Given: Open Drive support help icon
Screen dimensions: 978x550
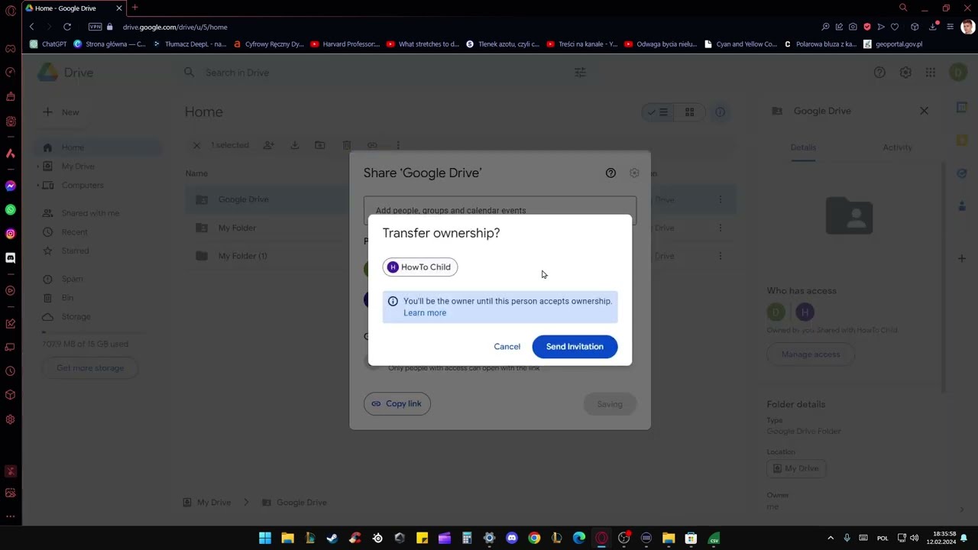Looking at the screenshot, I should coord(879,73).
